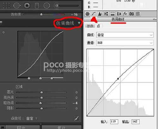Viewport: 158px width, 129px height.
Task: Select the black control point on RGB curve
Action: pos(118,79)
